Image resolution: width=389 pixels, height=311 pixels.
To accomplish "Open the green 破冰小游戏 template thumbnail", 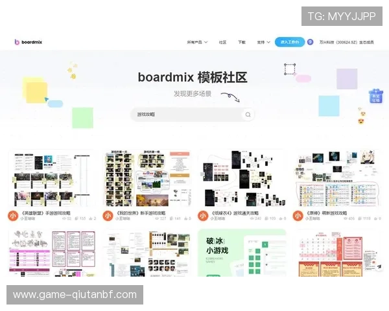I will [242, 253].
